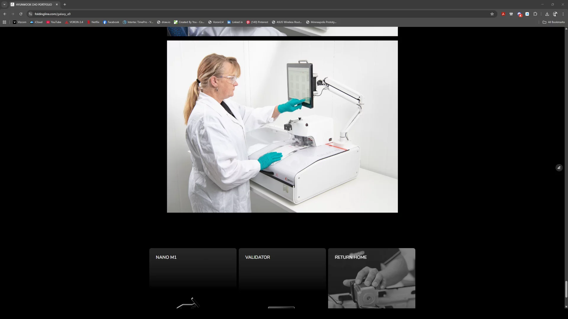The height and width of the screenshot is (319, 568).
Task: Open the Chrome profile avatar
Action: coord(555,14)
